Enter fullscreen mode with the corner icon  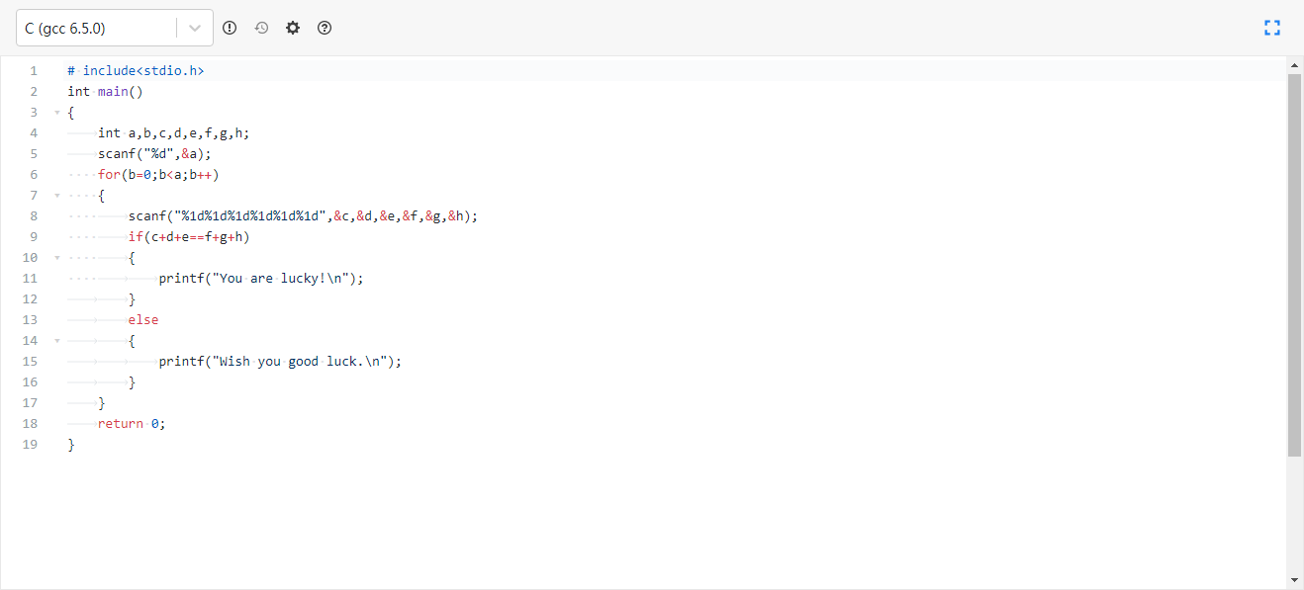tap(1272, 28)
